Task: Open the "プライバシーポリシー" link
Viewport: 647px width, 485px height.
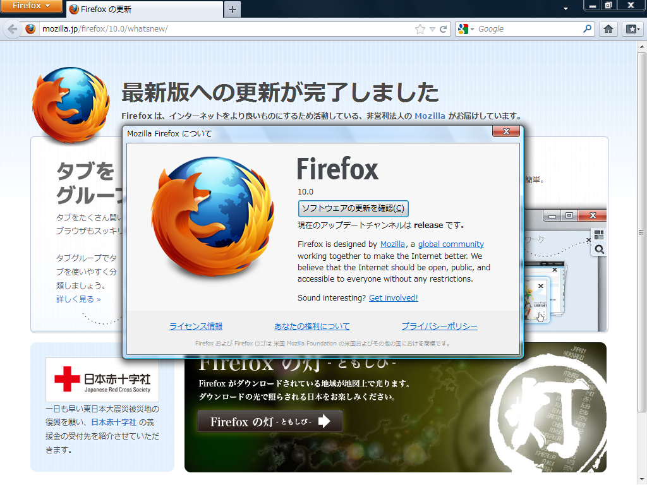Action: [440, 326]
